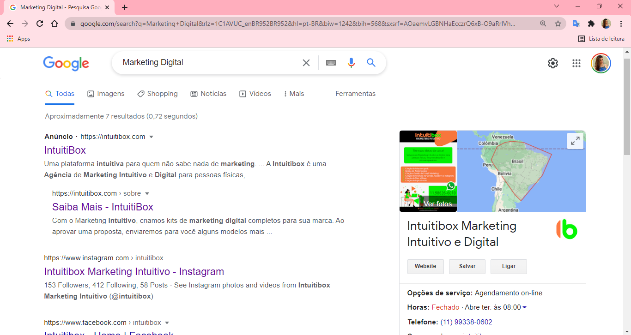
Task: Click the phone number (11) 99338-0602
Action: tap(466, 322)
